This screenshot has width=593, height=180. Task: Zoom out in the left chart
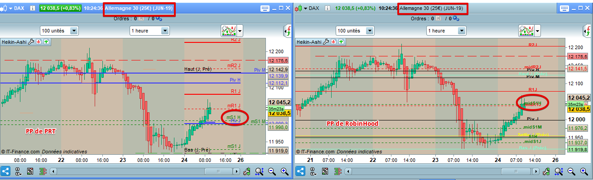coord(272,171)
